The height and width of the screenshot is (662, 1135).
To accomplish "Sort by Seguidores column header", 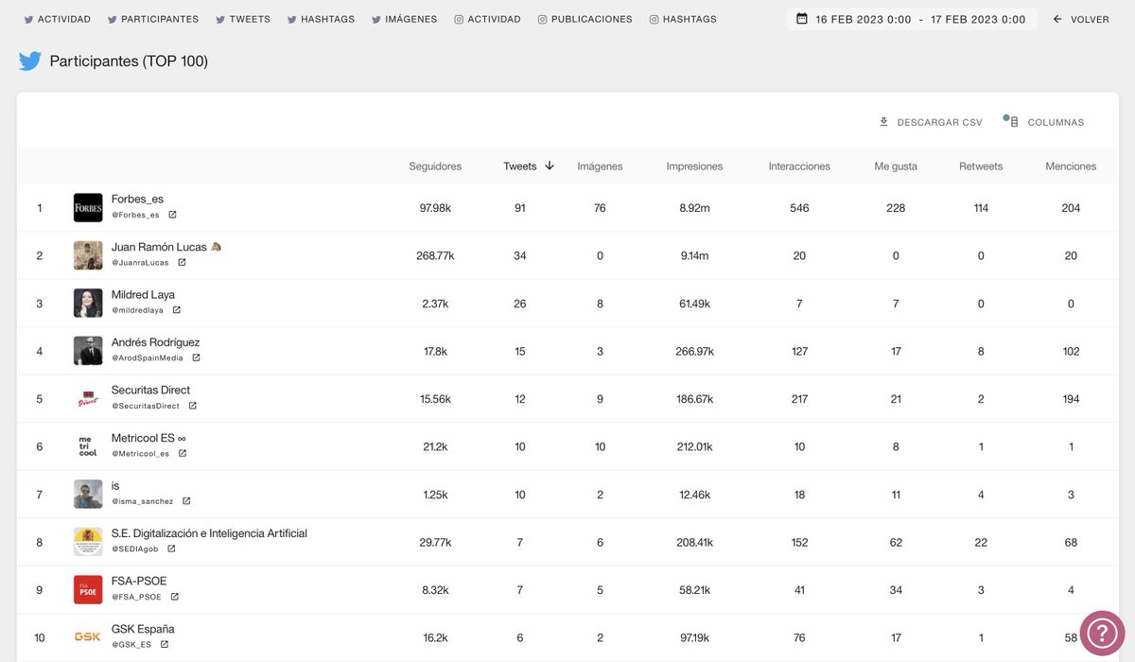I will point(435,166).
